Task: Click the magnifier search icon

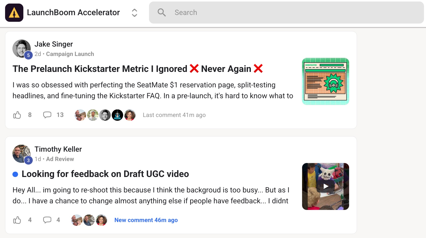Action: click(x=162, y=12)
